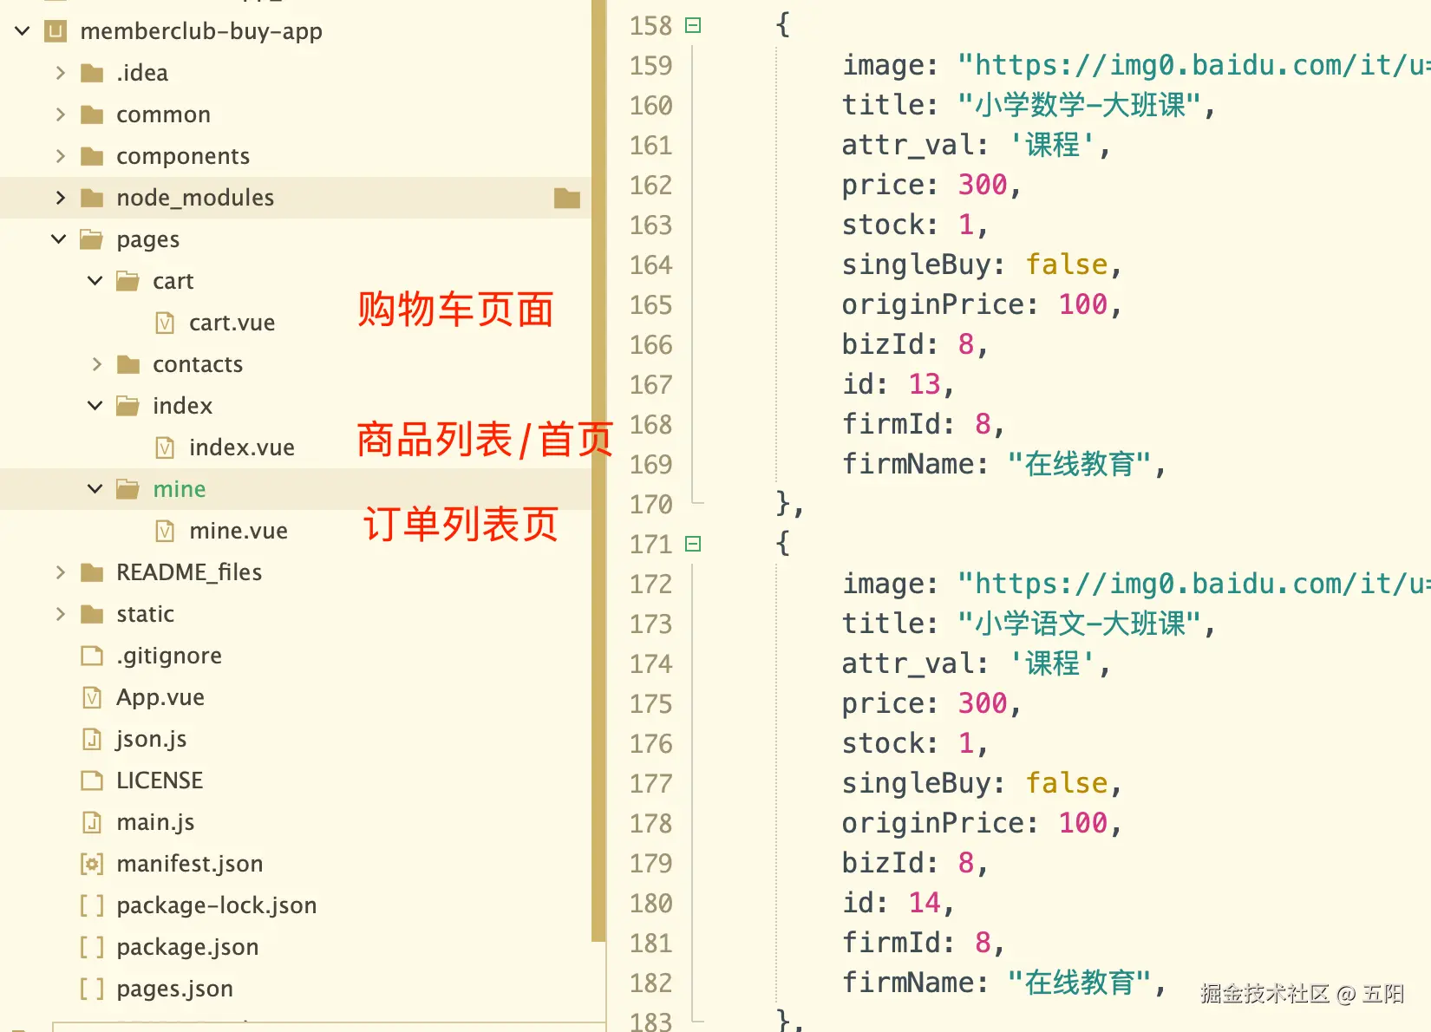Screen dimensions: 1431x1032
Task: Open the mine.vue file
Action: [238, 531]
